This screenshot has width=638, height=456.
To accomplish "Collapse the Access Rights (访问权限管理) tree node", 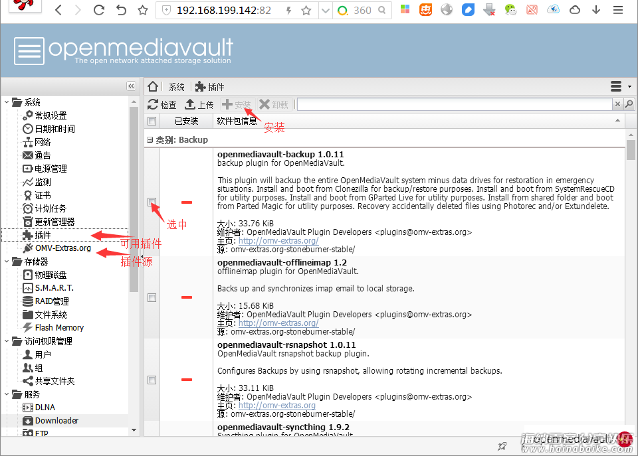I will pyautogui.click(x=7, y=341).
